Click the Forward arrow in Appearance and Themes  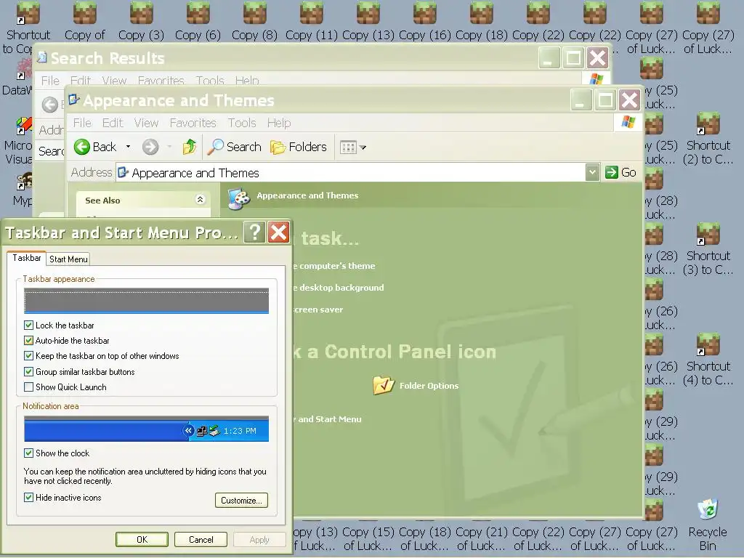coord(150,147)
